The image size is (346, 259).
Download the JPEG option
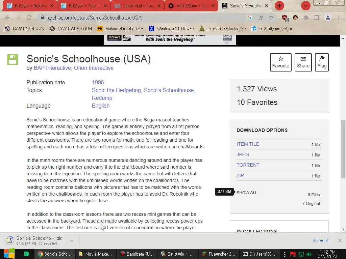pos(243,154)
